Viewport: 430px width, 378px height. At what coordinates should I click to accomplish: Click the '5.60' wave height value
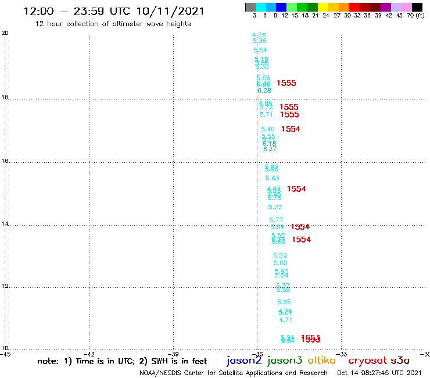pos(281,263)
